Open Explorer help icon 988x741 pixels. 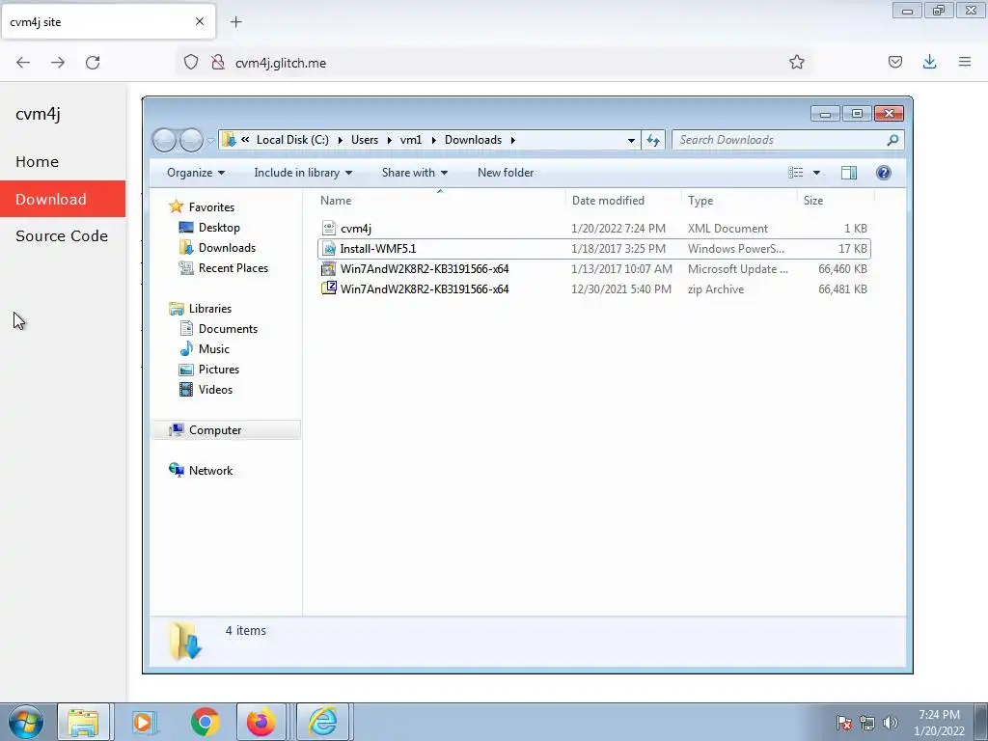coord(884,173)
